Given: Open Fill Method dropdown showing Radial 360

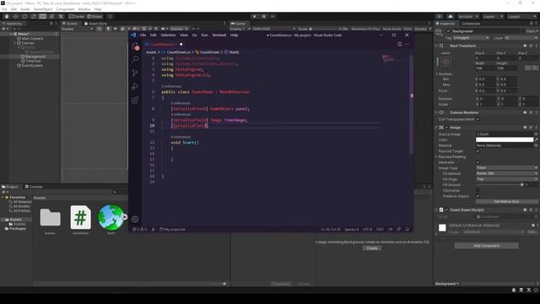Looking at the screenshot, I should pos(507,173).
